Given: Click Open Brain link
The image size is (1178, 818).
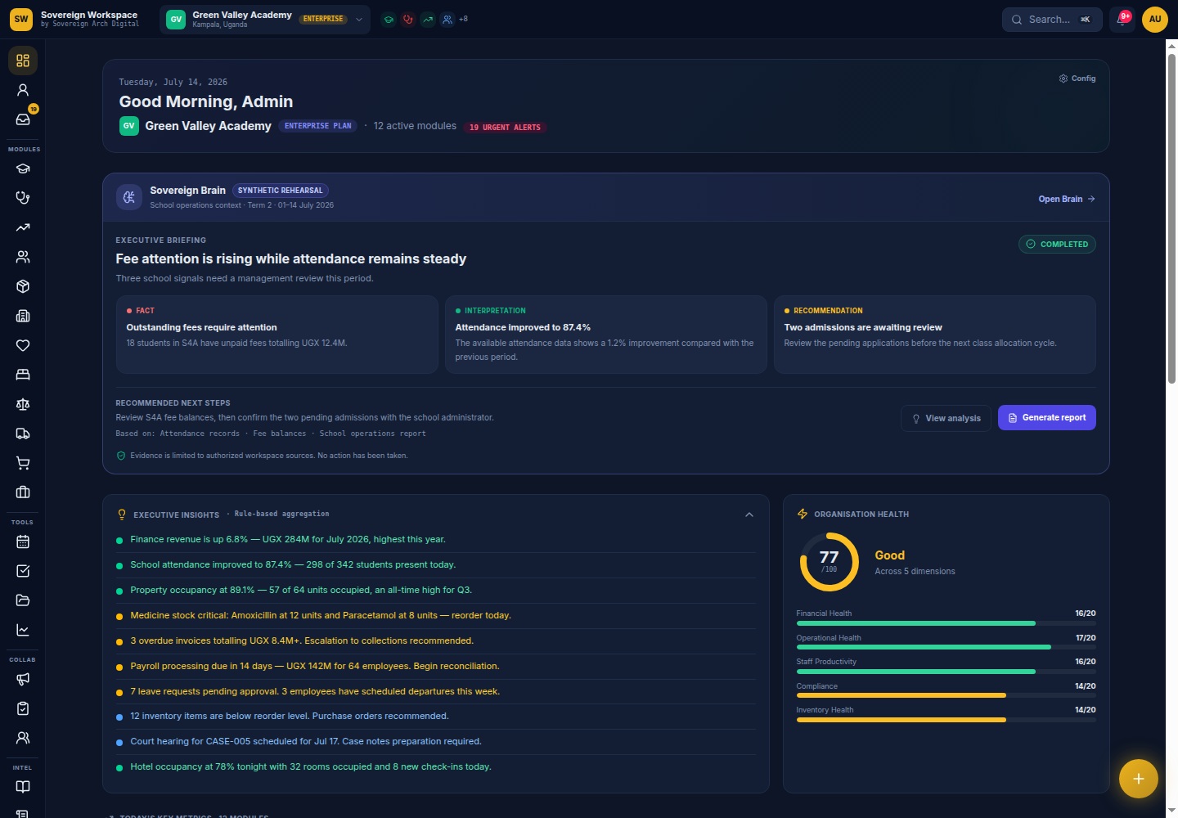Looking at the screenshot, I should pos(1067,199).
